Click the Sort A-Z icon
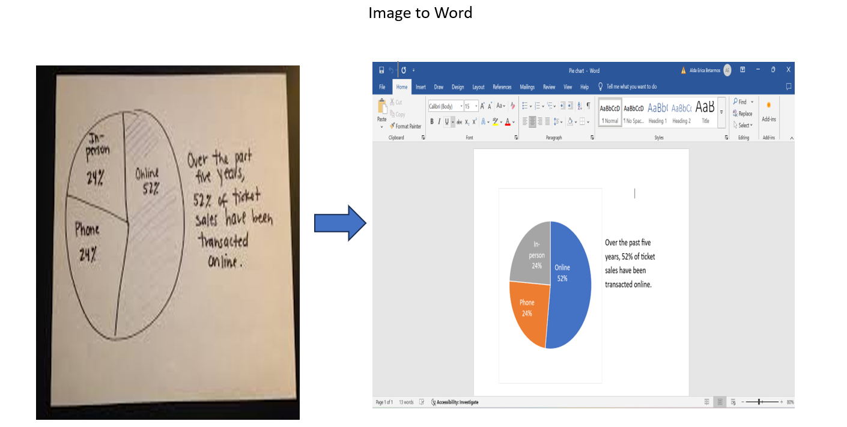The width and height of the screenshot is (847, 427). click(580, 106)
